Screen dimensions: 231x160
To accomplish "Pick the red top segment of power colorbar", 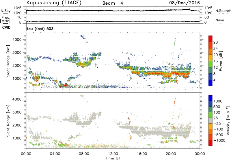I will point(210,39).
